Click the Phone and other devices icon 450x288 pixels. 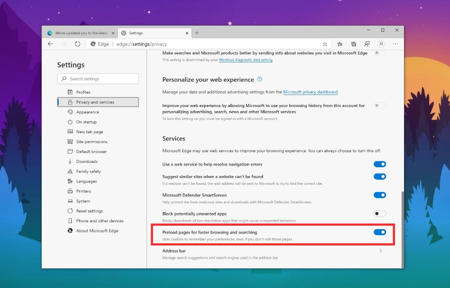click(70, 221)
